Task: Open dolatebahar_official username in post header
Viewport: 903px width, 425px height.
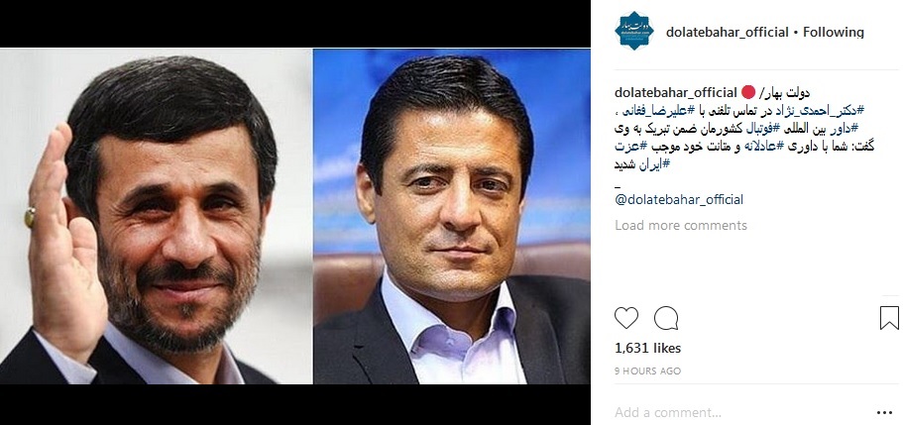Action: pos(727,33)
